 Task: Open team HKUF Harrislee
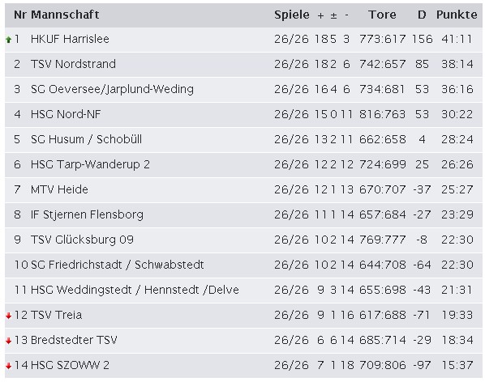(70, 39)
